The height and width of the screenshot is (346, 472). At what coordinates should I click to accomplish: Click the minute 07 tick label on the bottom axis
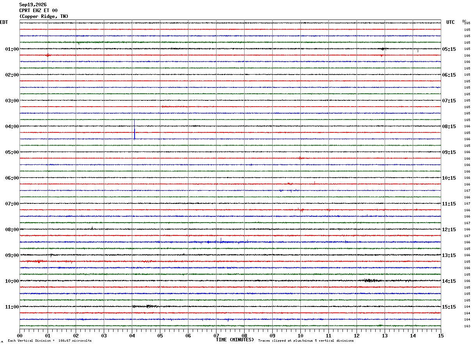[x=216, y=335]
